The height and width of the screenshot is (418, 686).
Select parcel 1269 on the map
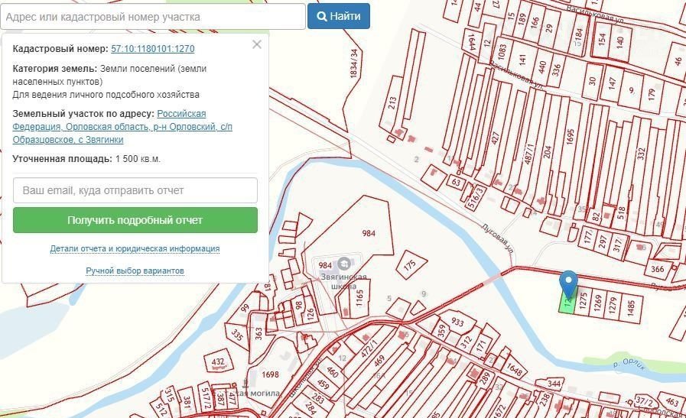(597, 303)
